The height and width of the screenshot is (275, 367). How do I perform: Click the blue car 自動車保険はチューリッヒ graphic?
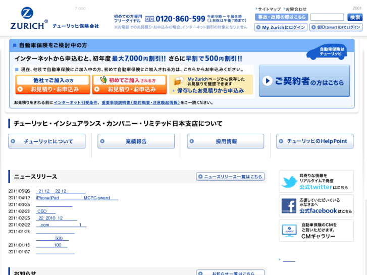click(x=327, y=52)
